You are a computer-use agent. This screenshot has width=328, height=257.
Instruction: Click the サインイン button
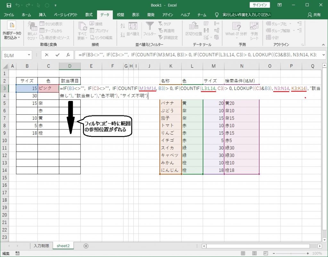[x=260, y=5]
